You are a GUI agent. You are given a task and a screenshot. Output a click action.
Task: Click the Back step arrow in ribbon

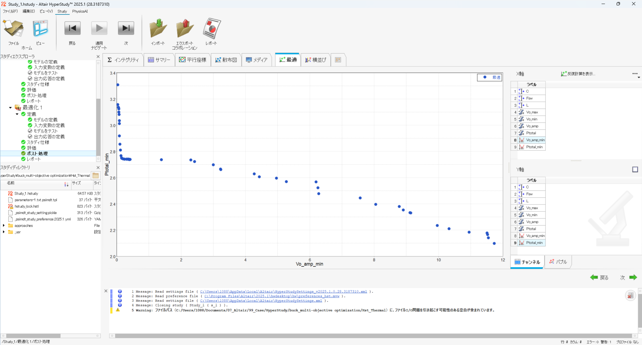tap(72, 29)
